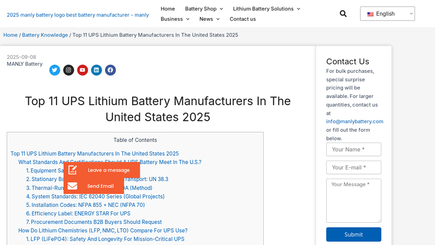
Task: Open the Contact us menu item
Action: (x=243, y=19)
